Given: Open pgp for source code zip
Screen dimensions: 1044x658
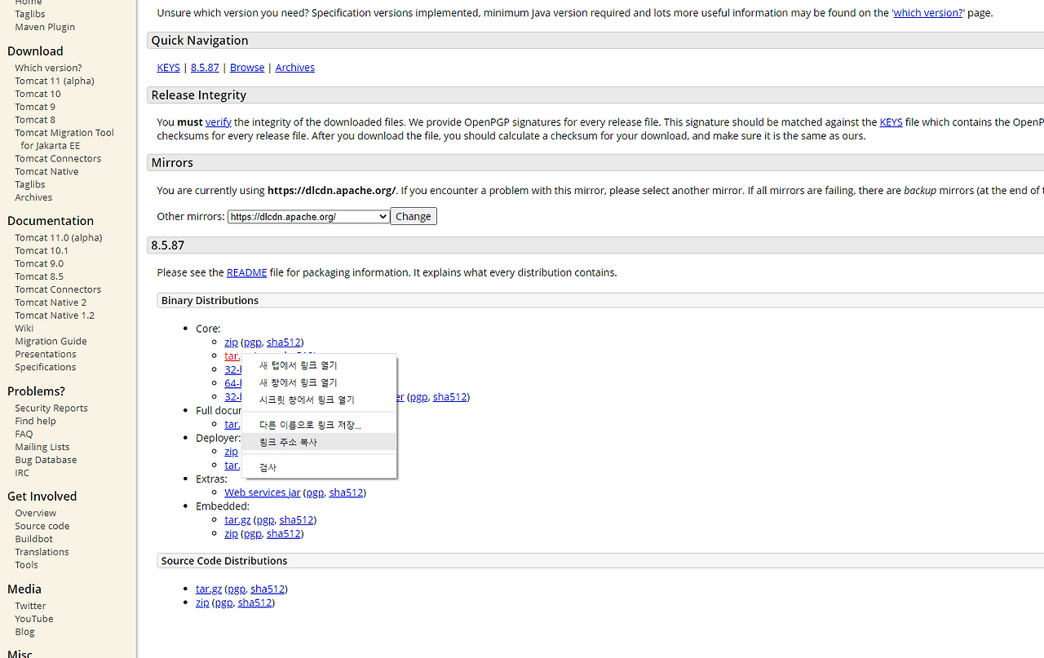Looking at the screenshot, I should 223,603.
